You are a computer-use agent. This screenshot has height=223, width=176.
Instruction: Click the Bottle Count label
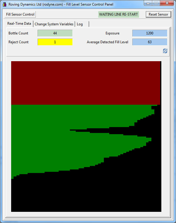(x=18, y=33)
